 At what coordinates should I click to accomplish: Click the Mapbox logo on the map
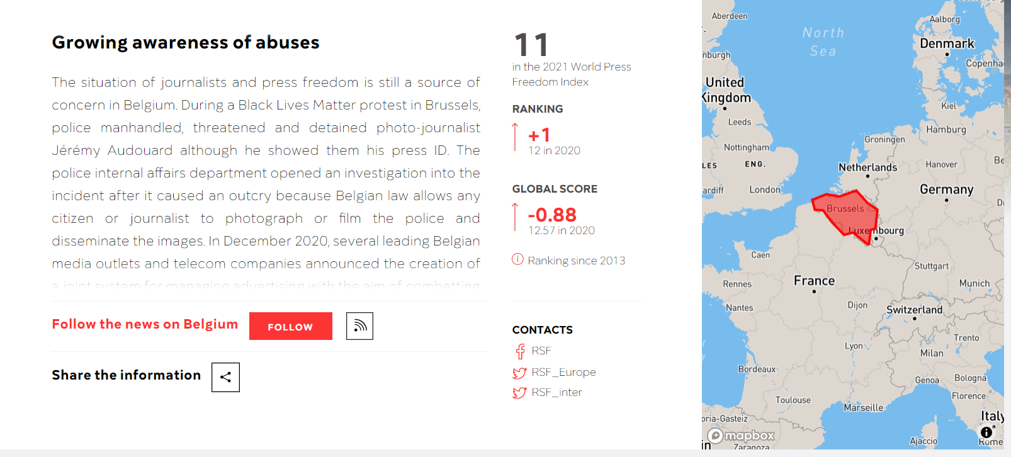741,436
